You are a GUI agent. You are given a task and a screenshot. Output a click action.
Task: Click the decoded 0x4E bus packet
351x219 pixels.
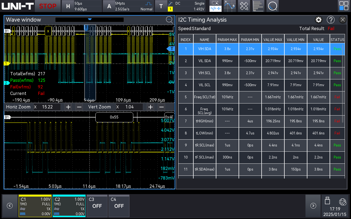(x=169, y=117)
